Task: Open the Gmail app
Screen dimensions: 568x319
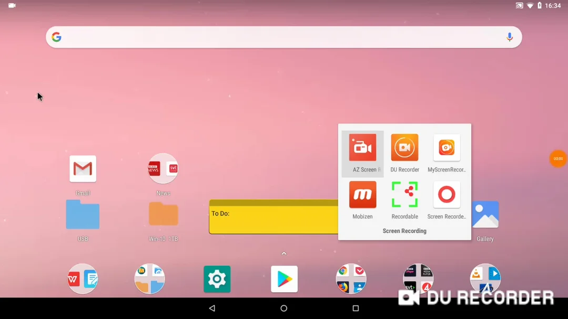Action: (83, 169)
